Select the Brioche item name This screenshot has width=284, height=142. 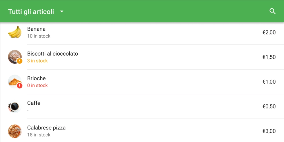coord(36,79)
